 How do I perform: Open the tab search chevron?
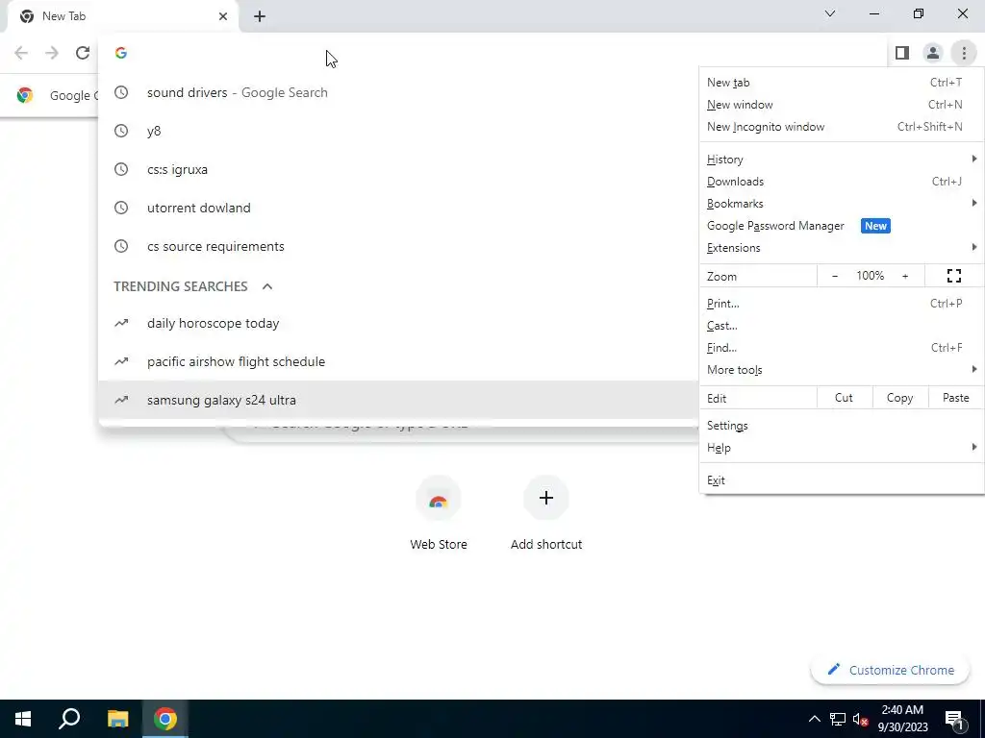pos(830,13)
